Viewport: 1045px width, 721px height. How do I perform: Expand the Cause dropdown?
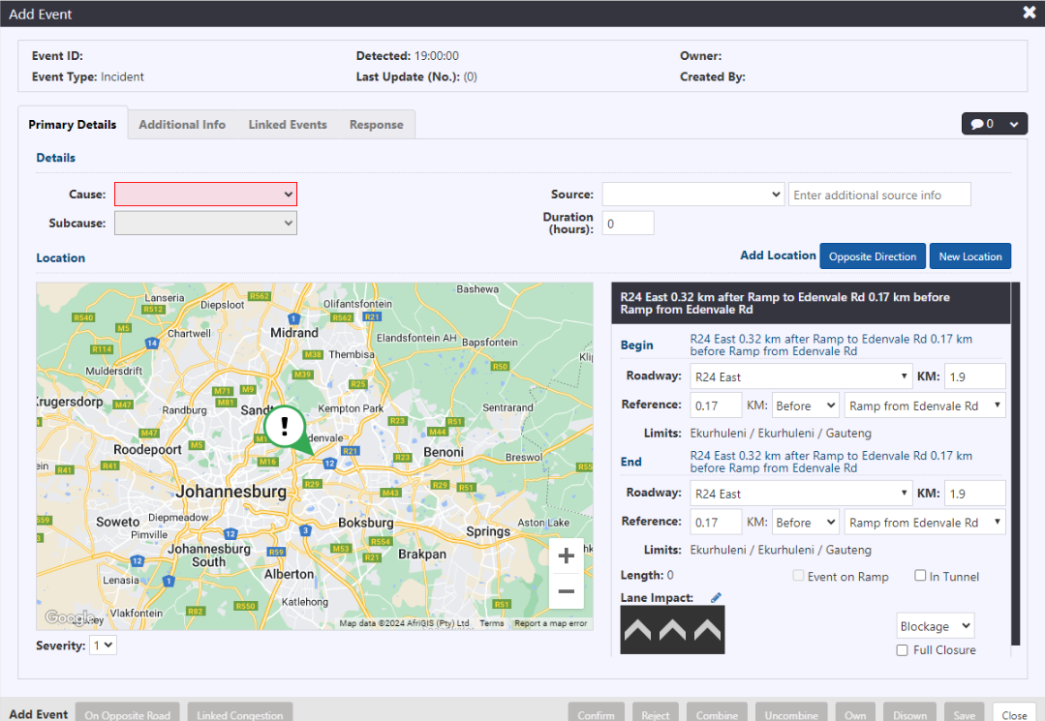[205, 195]
